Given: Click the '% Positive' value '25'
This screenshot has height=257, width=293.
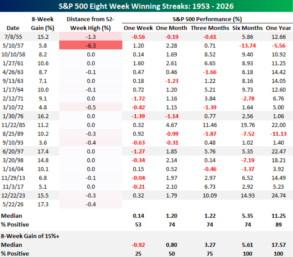Looking at the screenshot, I should (138, 254).
